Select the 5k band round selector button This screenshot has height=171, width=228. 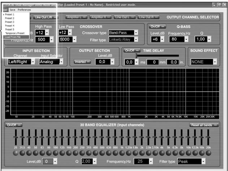(x=169, y=153)
